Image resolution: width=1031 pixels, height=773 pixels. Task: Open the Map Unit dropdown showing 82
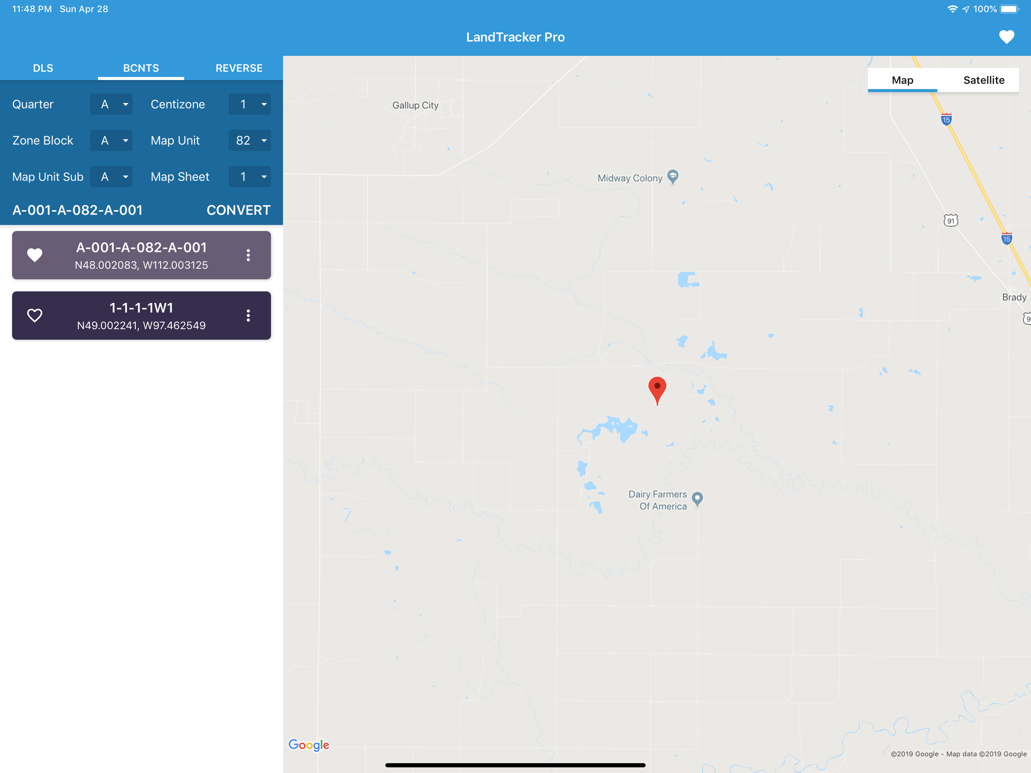[x=249, y=140]
